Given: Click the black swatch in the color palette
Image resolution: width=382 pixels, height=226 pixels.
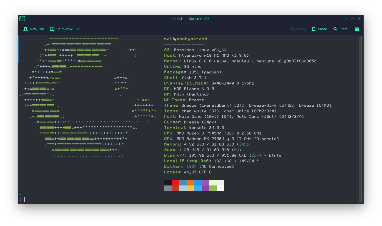Looking at the screenshot, I should point(168,183).
